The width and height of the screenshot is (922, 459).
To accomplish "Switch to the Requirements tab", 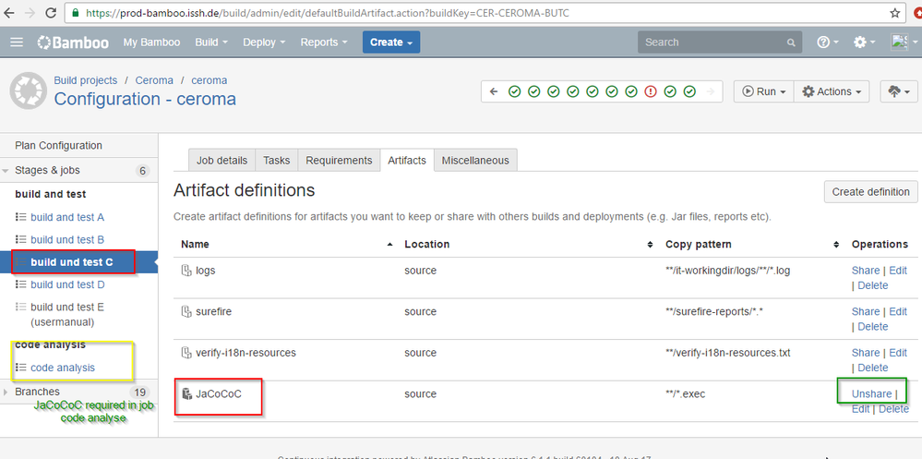I will click(x=340, y=160).
